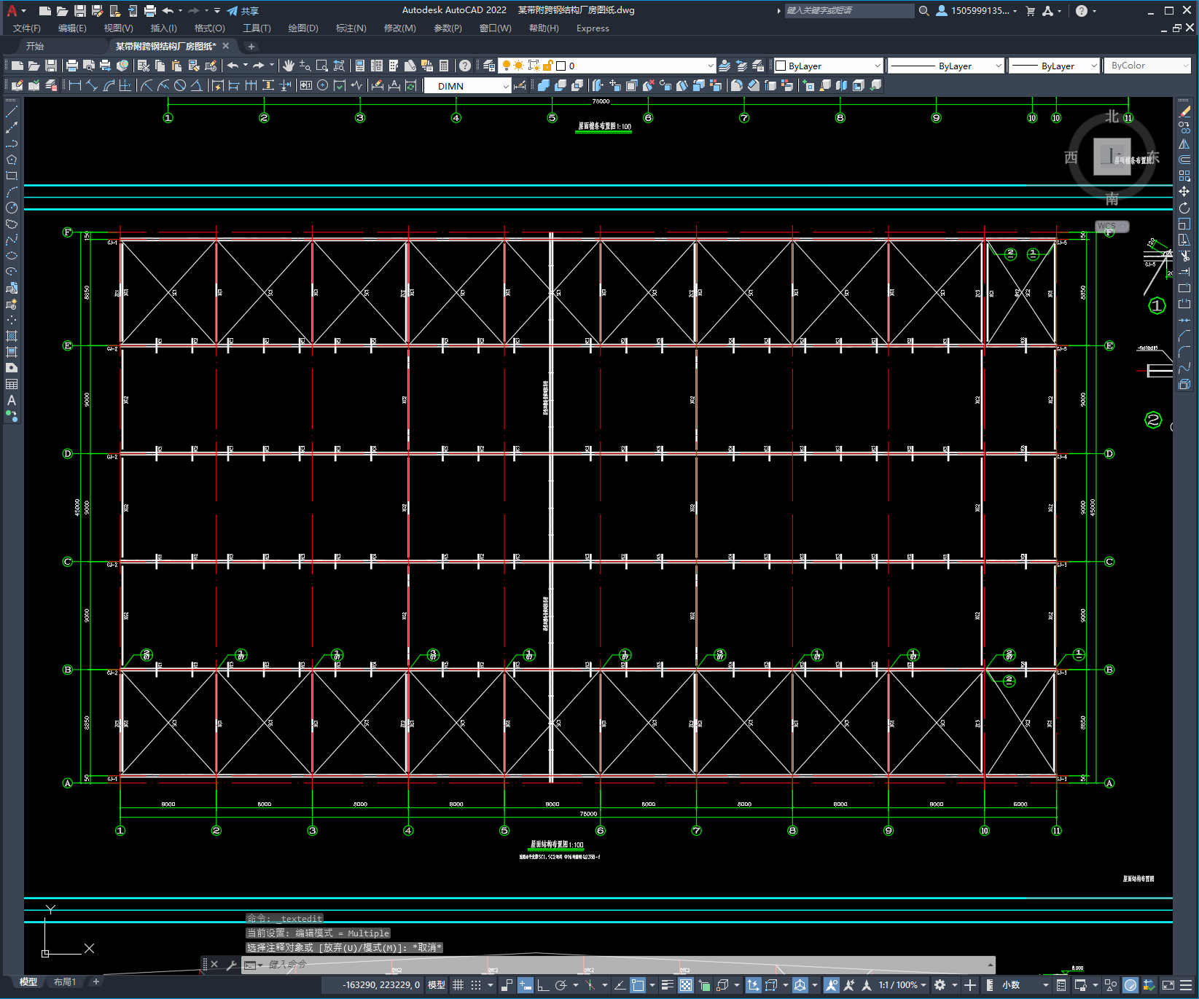Open the DIMN dimension style dropdown
Screen dimensions: 1199x999
tap(467, 86)
